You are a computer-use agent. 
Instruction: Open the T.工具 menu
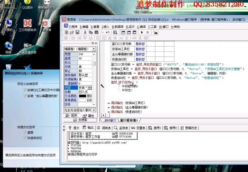pyautogui.click(x=152, y=27)
